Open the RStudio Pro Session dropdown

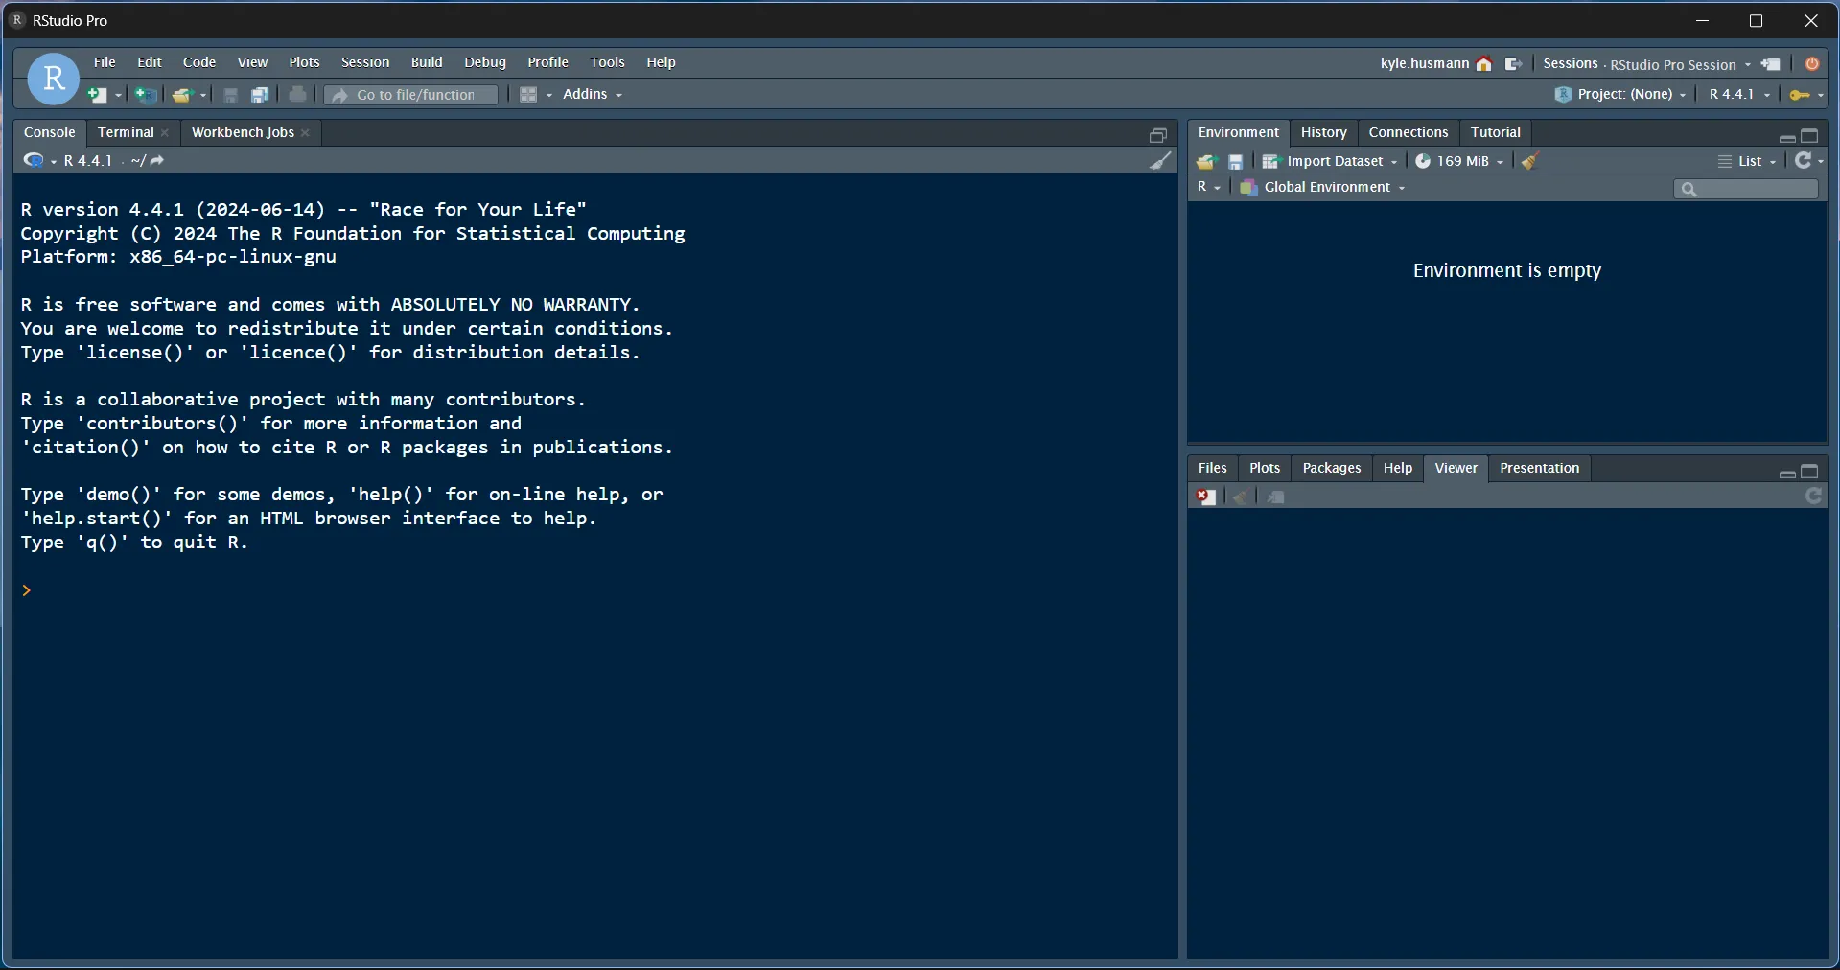pos(1681,64)
